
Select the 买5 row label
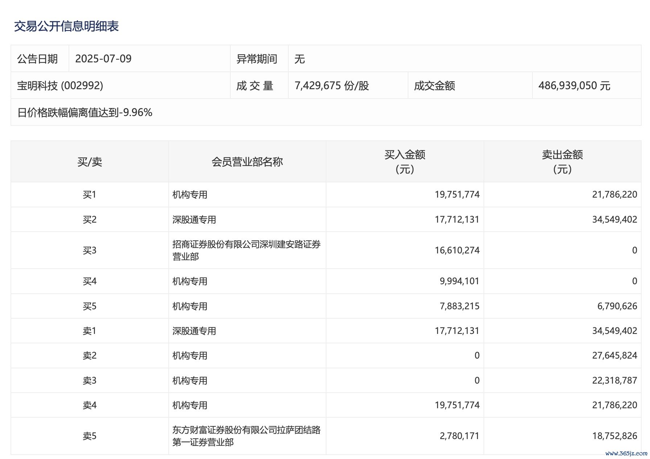pyautogui.click(x=90, y=306)
